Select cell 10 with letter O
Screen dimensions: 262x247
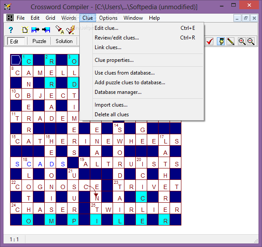tap(16, 94)
